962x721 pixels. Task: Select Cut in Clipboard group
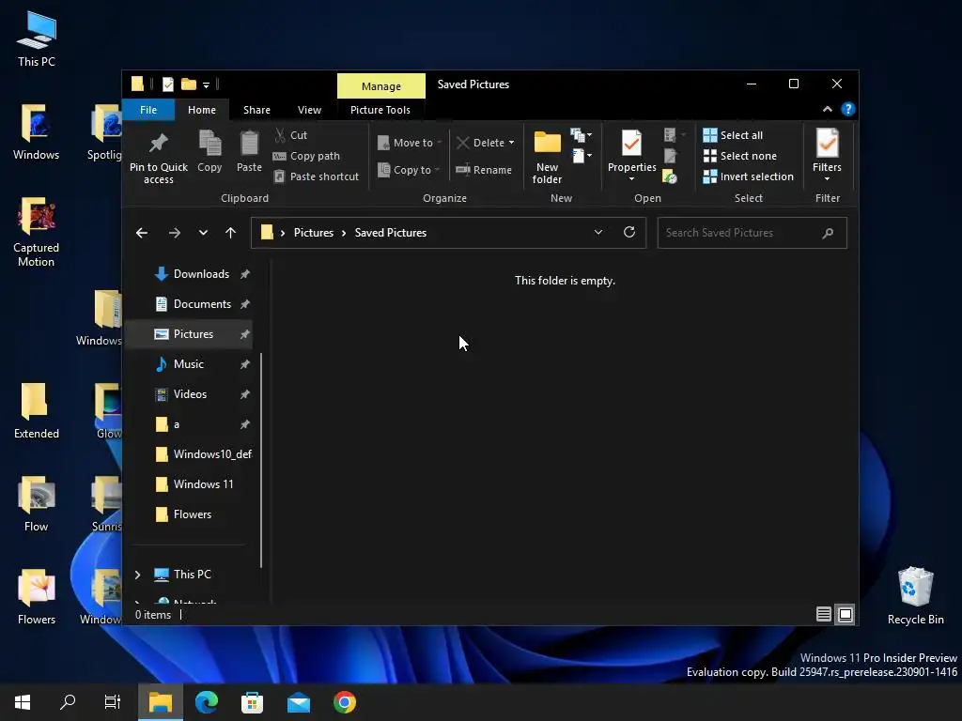290,135
